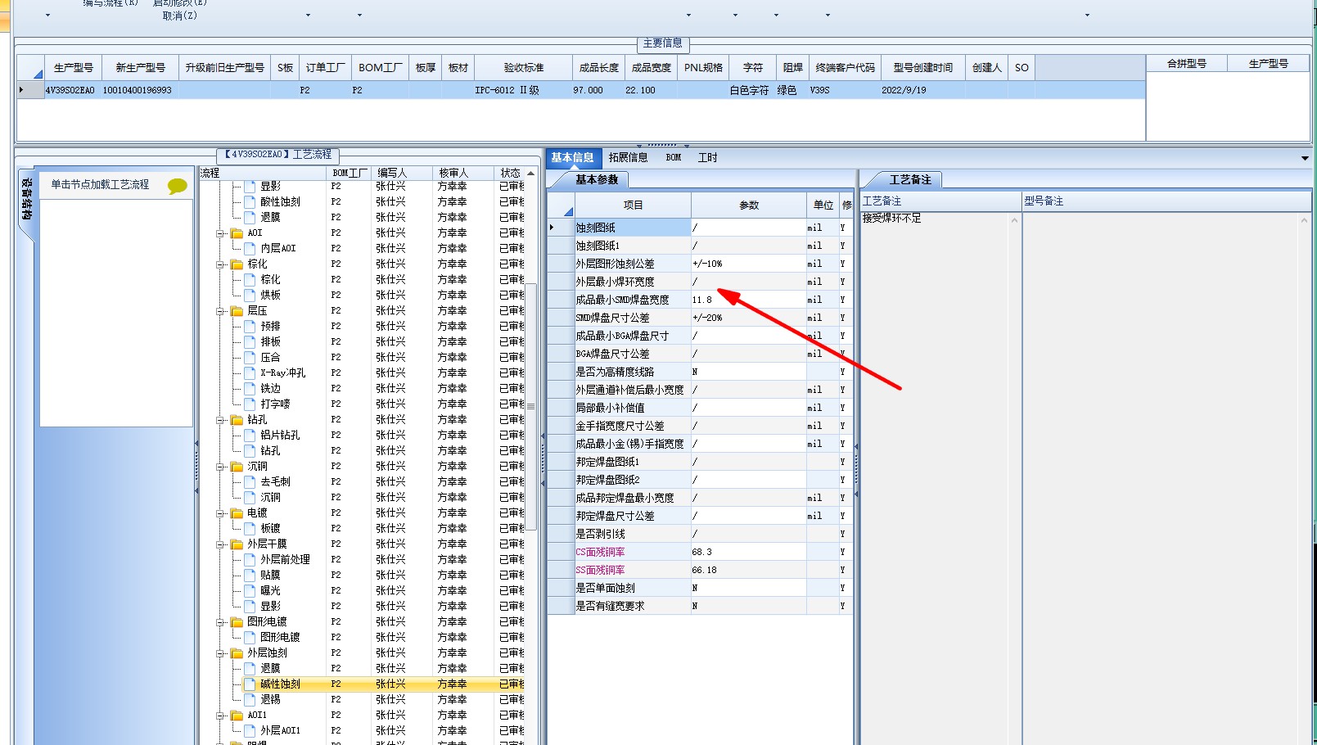The width and height of the screenshot is (1317, 745).
Task: Select the 外层前处理 process step
Action: pos(285,560)
